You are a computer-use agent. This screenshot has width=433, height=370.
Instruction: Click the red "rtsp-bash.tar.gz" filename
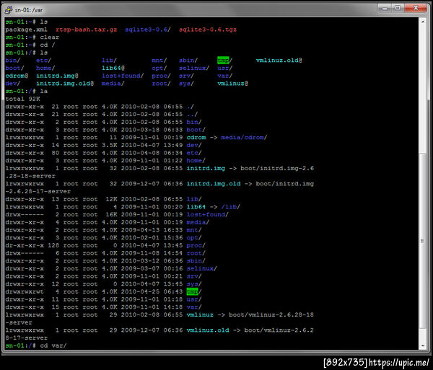[x=86, y=30]
